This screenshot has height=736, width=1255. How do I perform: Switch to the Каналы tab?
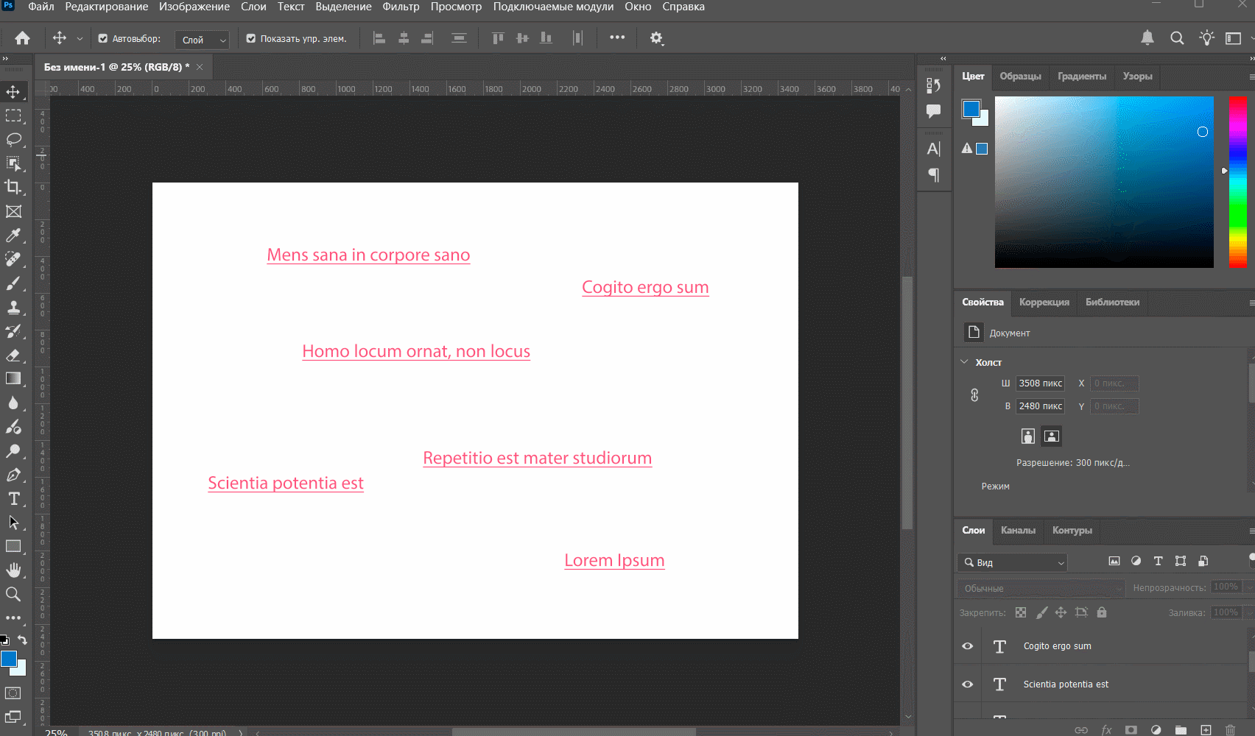[1018, 530]
